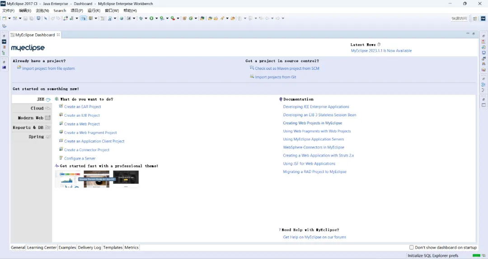Click the Save All toolbar icon
The height and width of the screenshot is (259, 488).
point(32,18)
